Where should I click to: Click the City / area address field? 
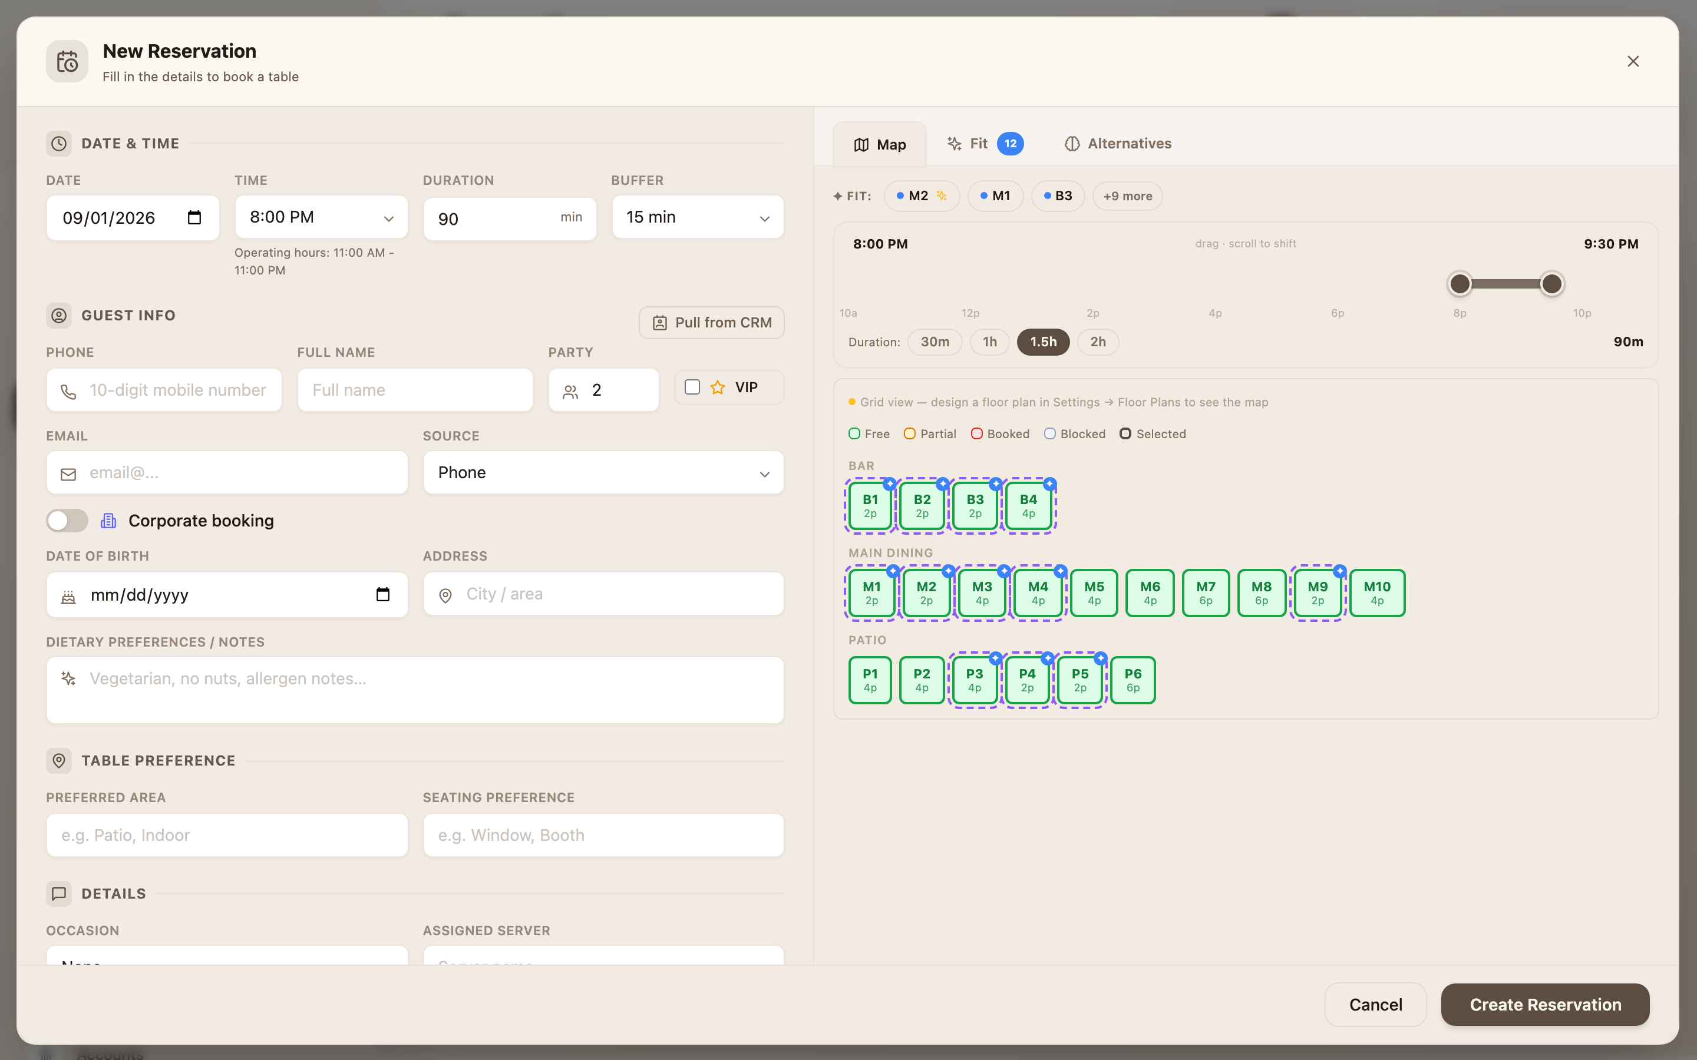click(604, 594)
